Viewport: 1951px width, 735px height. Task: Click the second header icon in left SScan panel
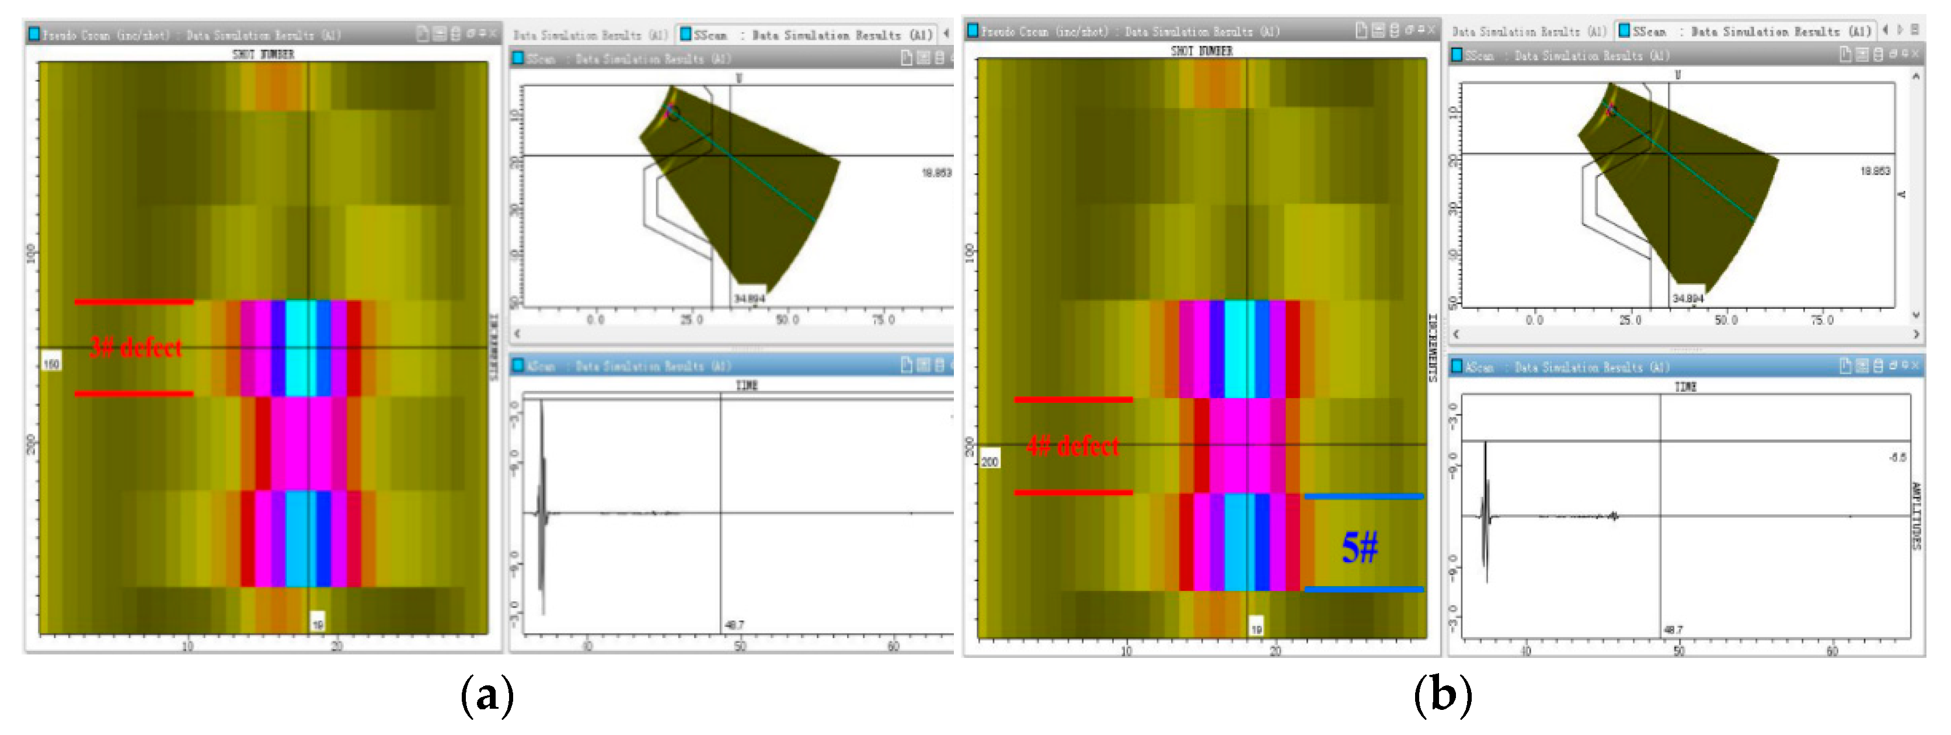(923, 58)
